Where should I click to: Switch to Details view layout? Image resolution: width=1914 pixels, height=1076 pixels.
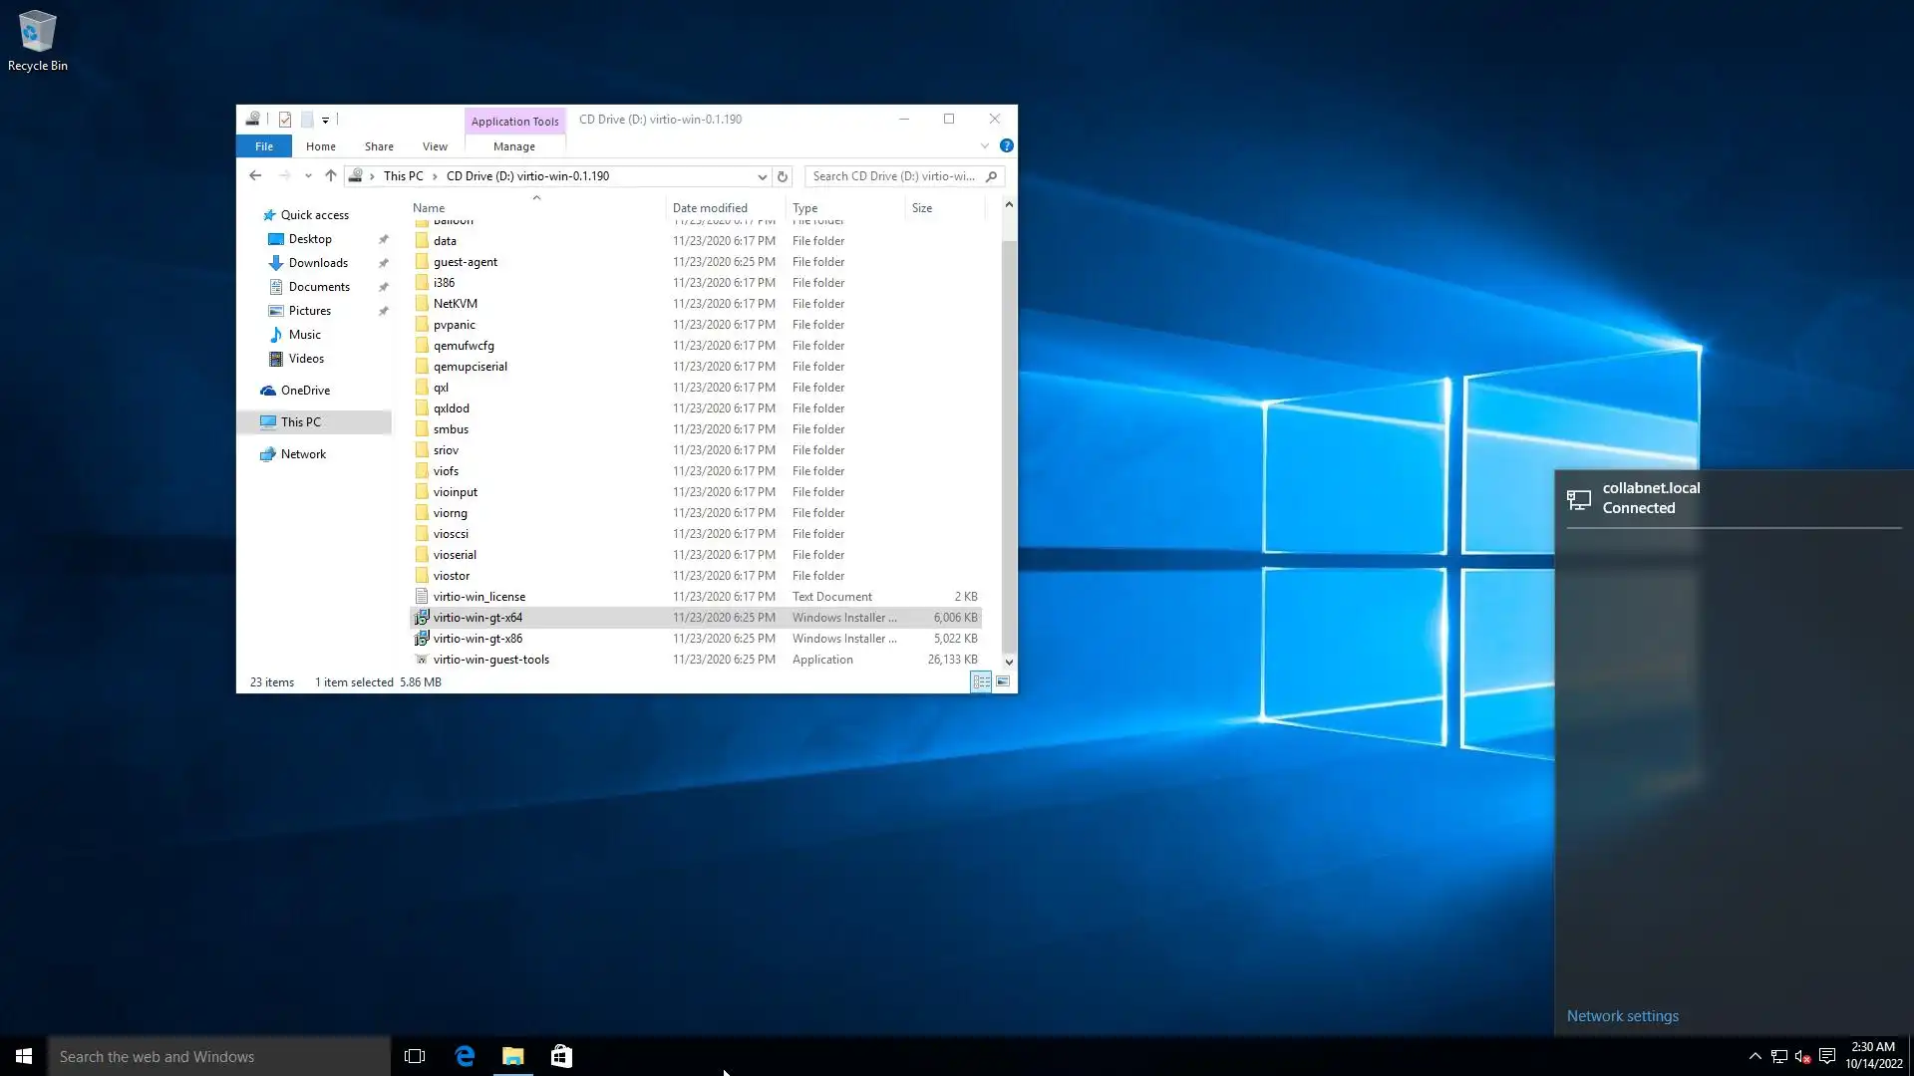click(x=981, y=682)
